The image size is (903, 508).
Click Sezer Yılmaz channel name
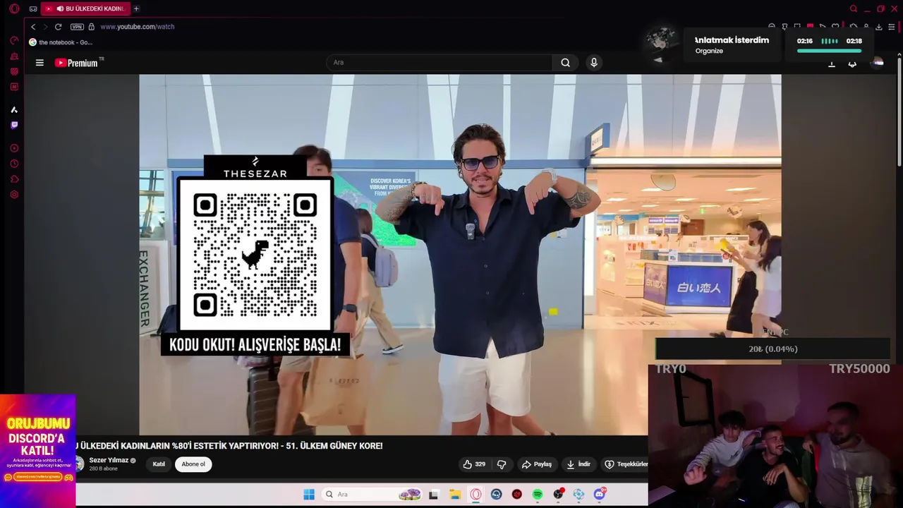[109, 460]
